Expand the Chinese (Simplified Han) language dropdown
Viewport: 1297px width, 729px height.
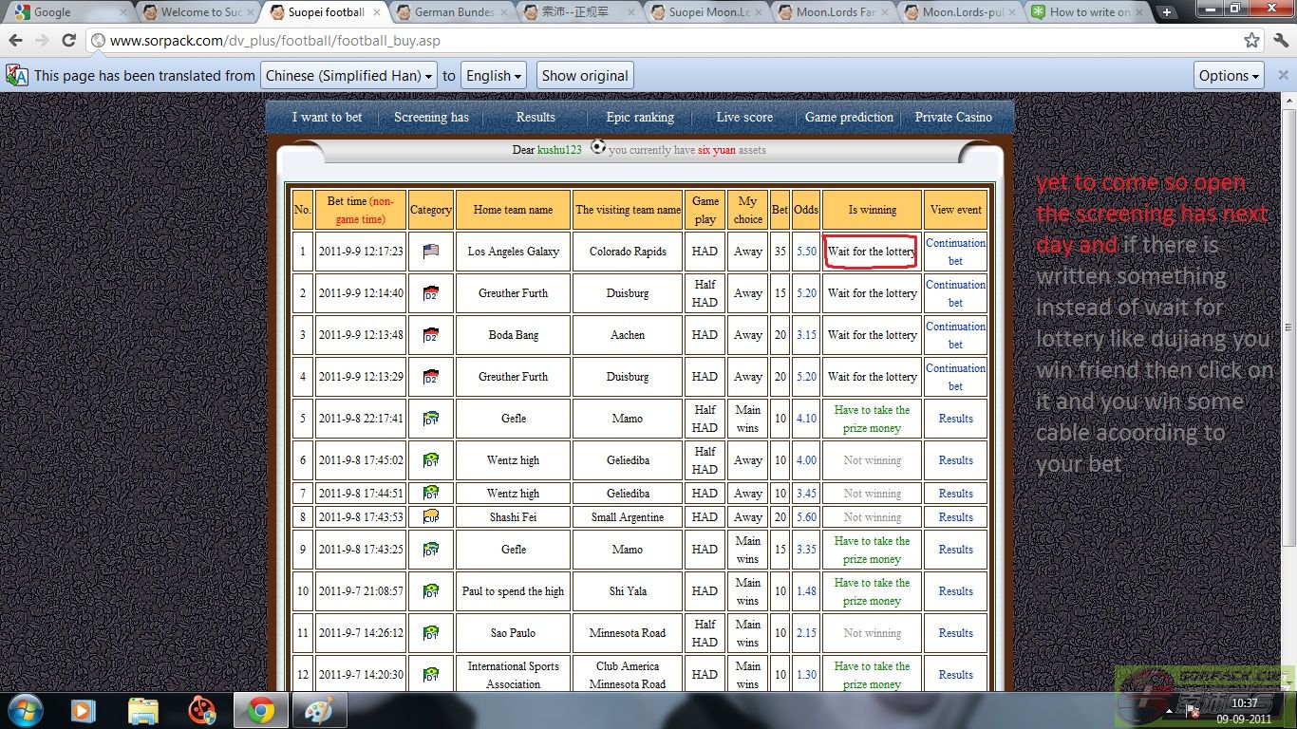click(349, 76)
